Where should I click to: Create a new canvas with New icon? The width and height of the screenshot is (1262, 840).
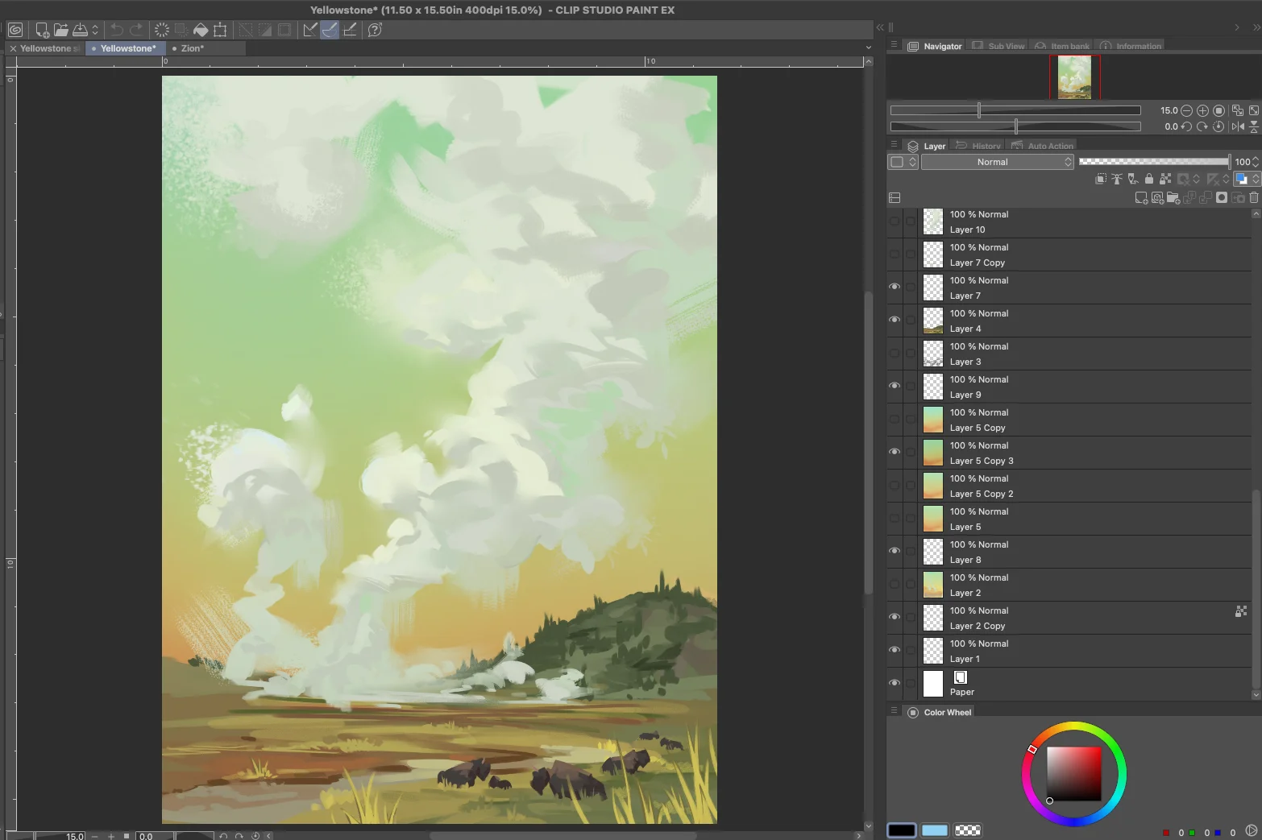click(x=42, y=30)
